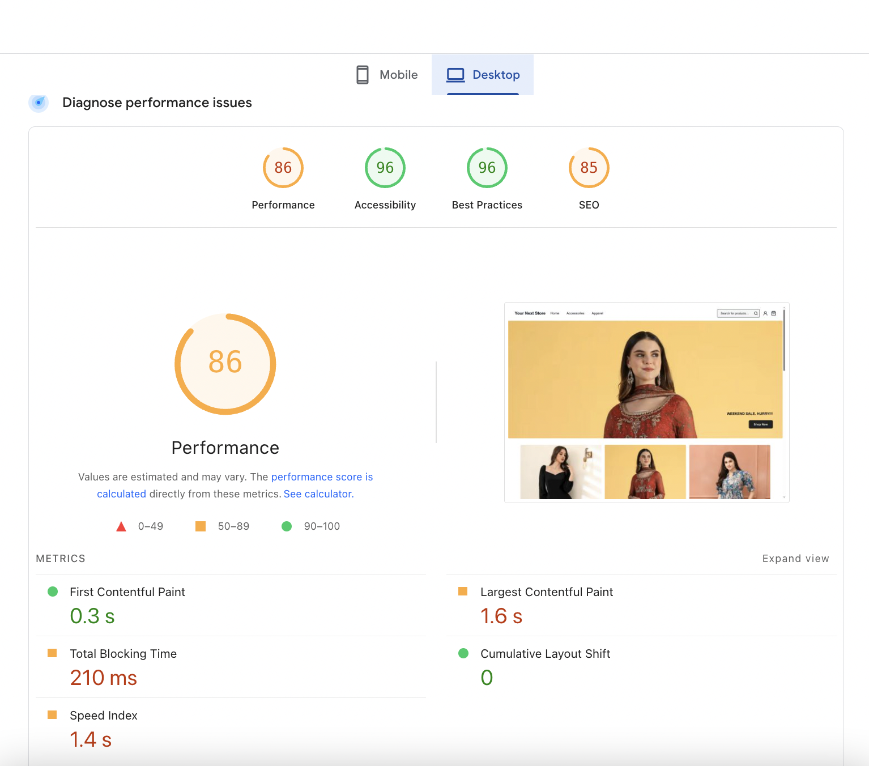Open the See calculator link

(x=318, y=494)
